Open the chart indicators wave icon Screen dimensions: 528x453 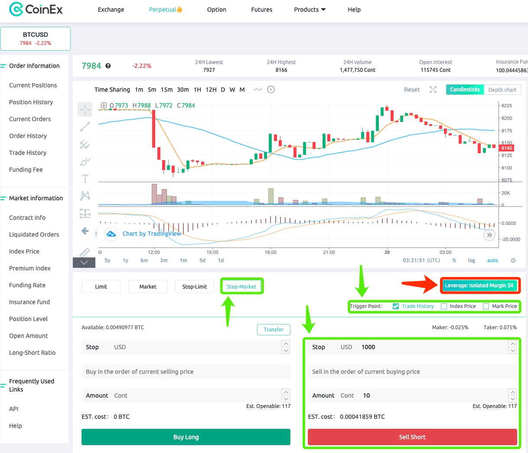point(258,90)
